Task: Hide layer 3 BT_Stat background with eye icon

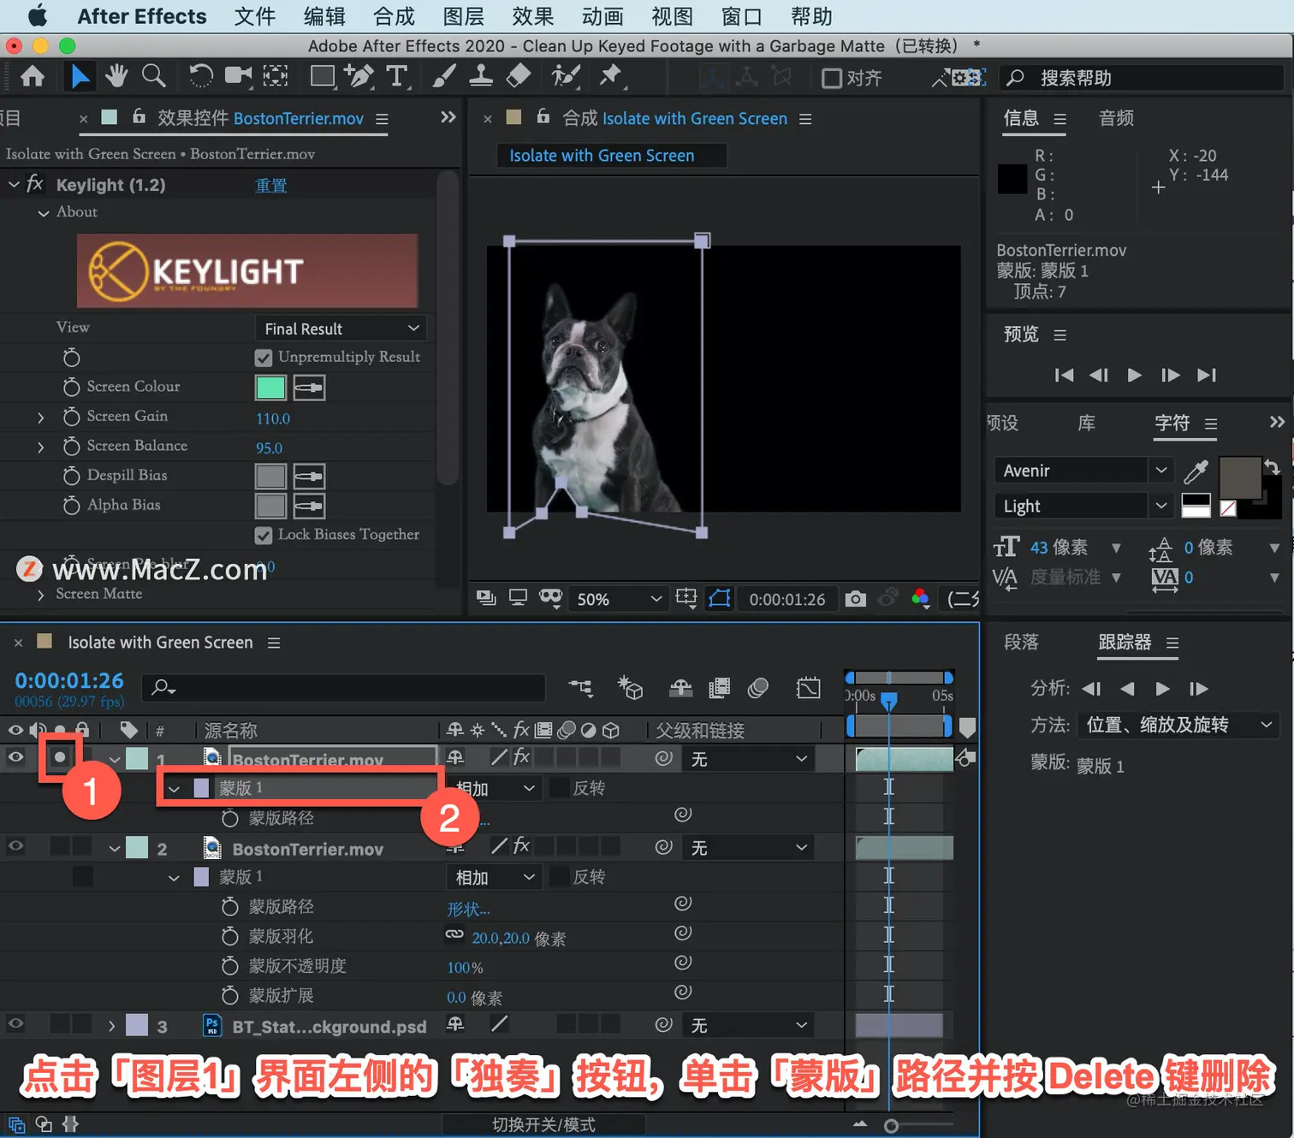Action: [15, 1024]
